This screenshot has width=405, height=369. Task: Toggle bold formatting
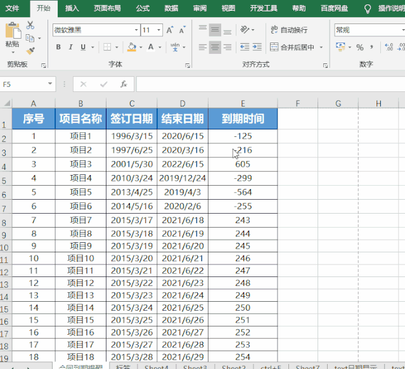58,47
